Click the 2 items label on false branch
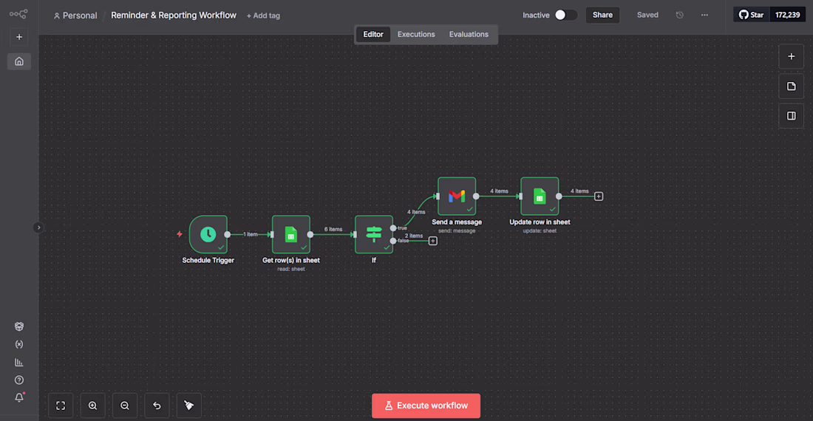The height and width of the screenshot is (421, 813). (414, 236)
